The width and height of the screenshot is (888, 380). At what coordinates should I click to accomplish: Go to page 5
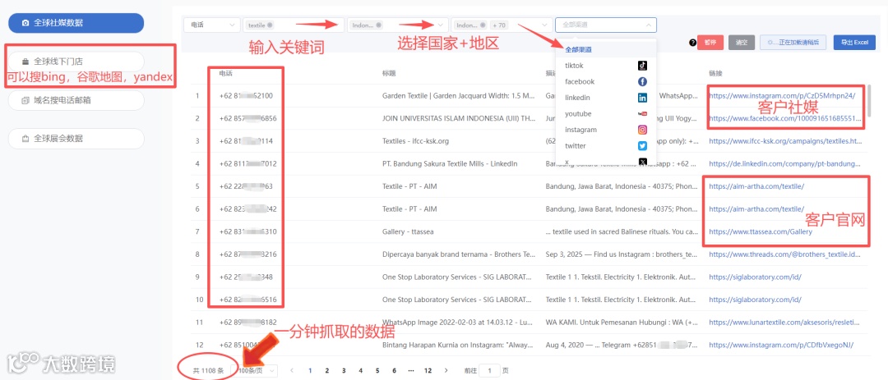[377, 370]
